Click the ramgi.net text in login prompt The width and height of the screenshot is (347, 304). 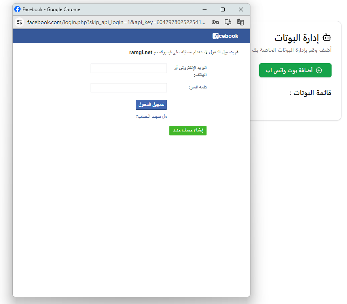coord(140,53)
